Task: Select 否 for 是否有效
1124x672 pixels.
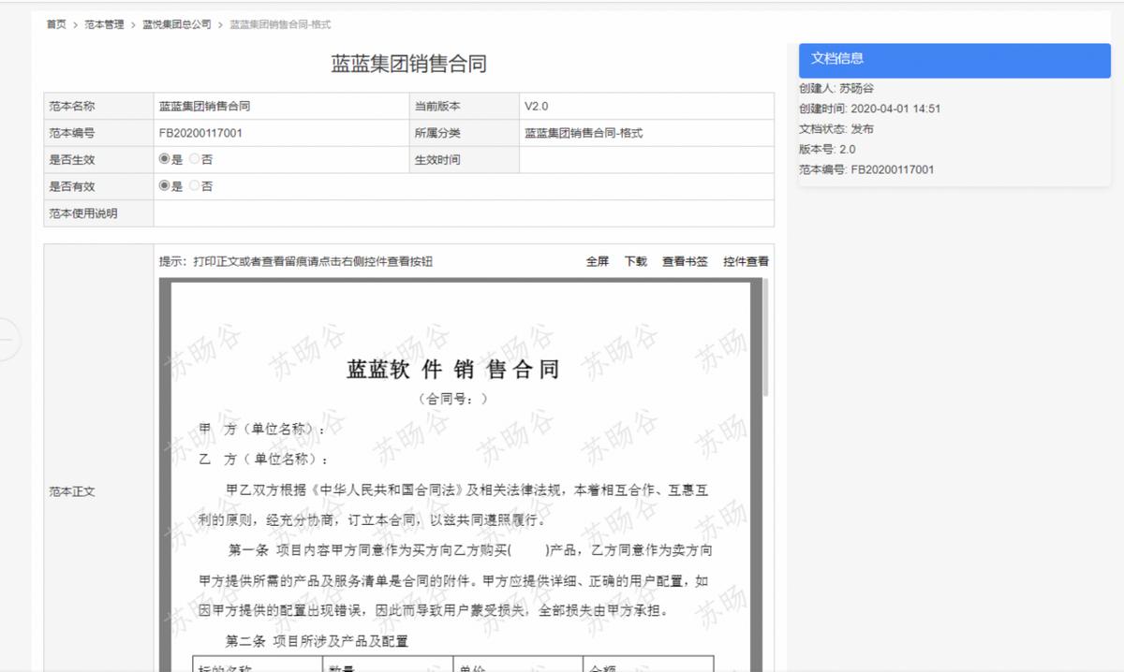Action: point(192,186)
